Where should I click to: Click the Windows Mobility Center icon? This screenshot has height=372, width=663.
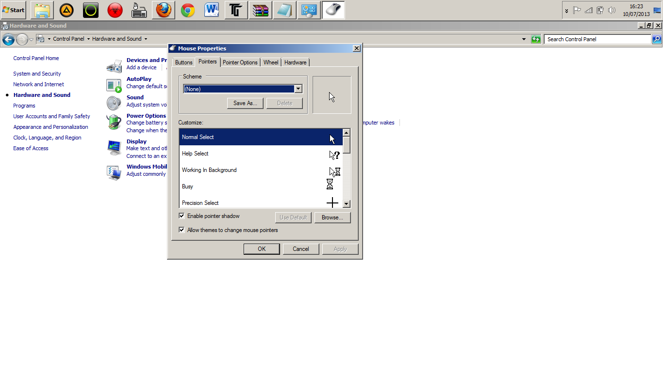coord(114,172)
